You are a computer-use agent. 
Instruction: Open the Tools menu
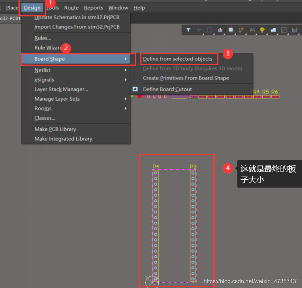[53, 8]
